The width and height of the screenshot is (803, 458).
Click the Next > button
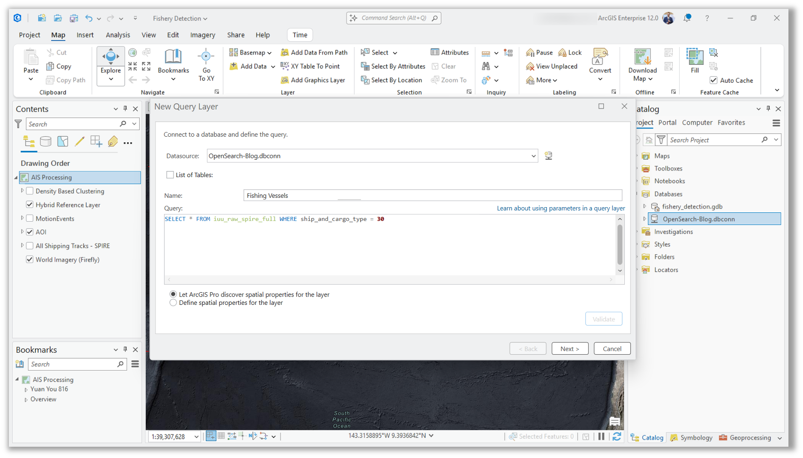point(570,349)
